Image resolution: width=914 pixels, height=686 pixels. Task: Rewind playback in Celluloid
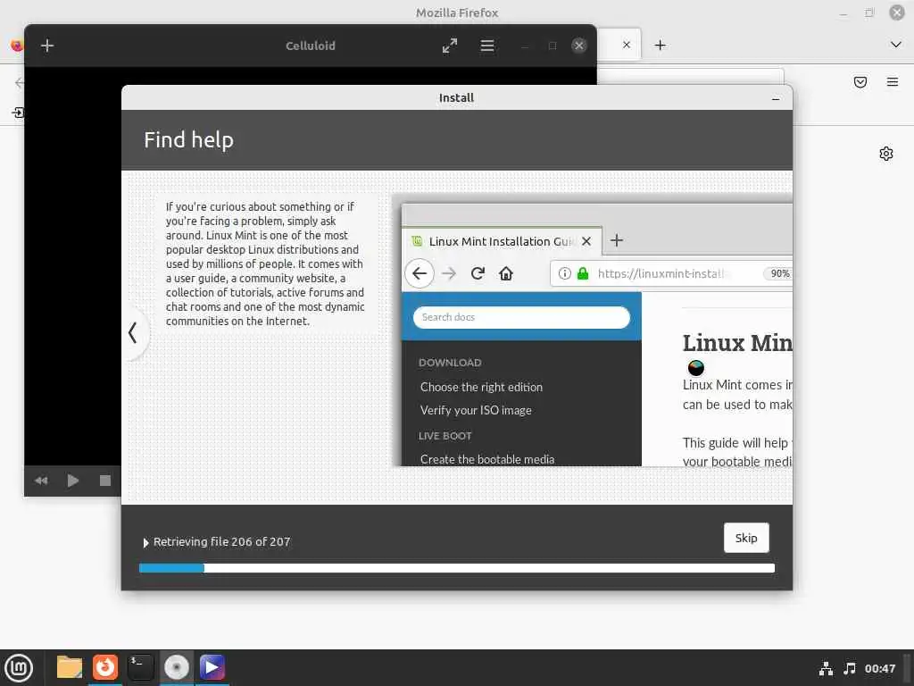pyautogui.click(x=41, y=481)
